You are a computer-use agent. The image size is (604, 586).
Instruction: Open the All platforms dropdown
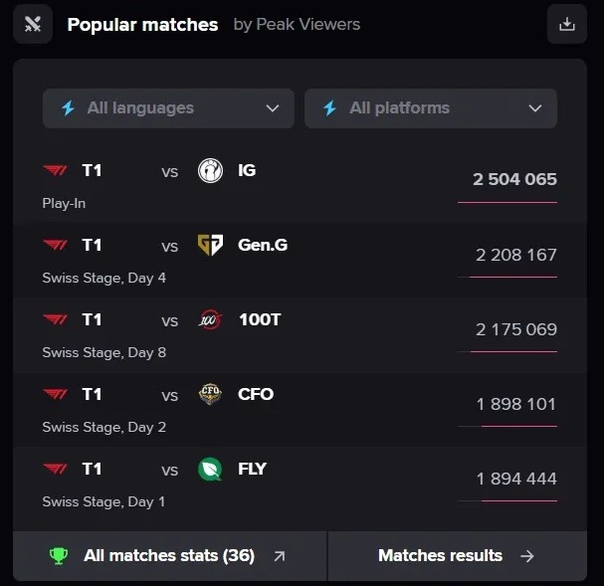(x=430, y=108)
